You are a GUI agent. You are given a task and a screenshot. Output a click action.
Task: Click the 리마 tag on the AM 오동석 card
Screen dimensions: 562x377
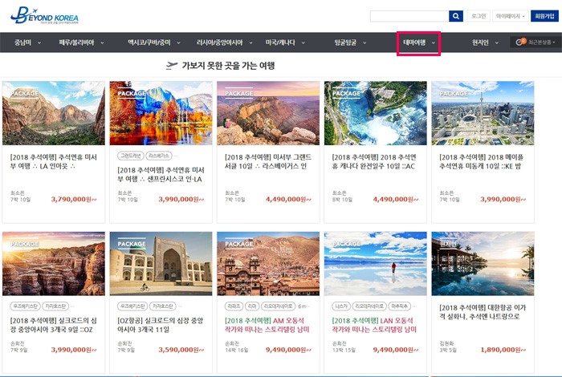(x=252, y=306)
